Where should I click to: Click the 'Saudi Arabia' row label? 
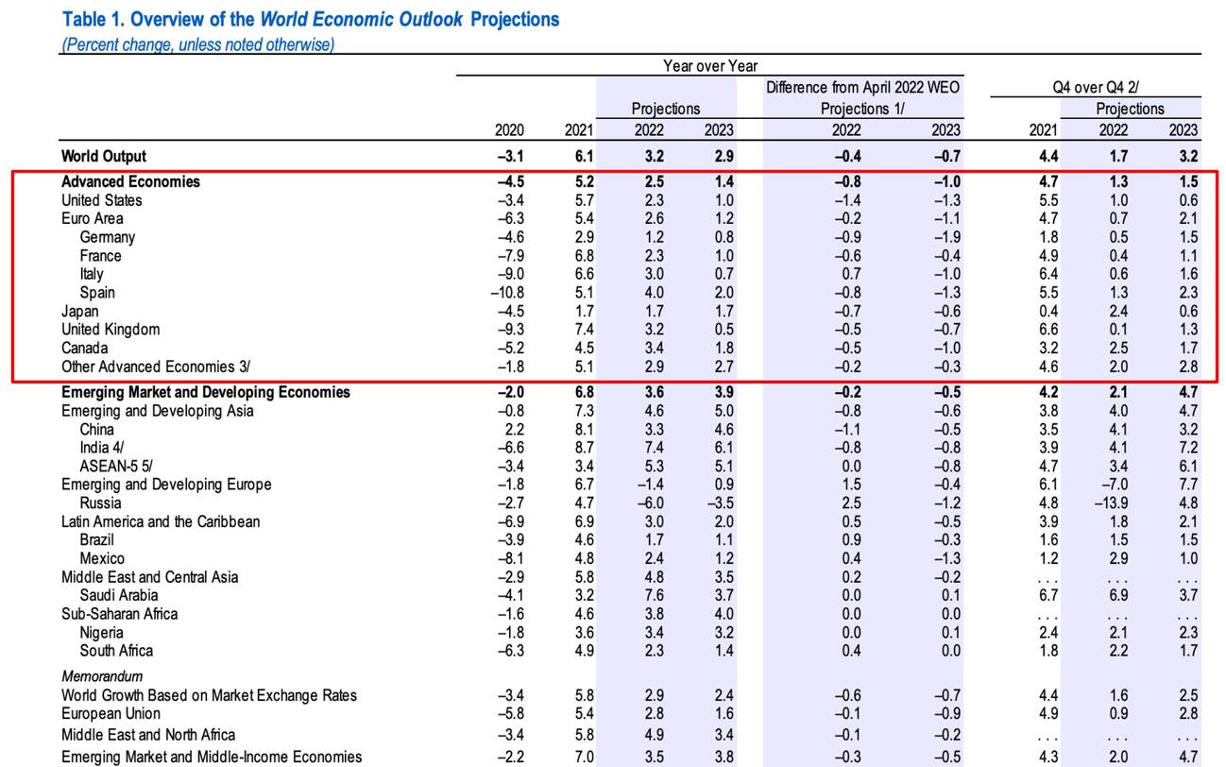coord(119,595)
